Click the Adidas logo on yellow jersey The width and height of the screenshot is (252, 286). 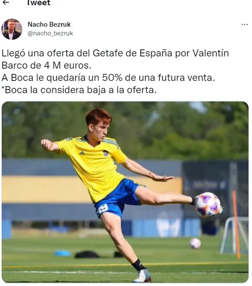click(x=82, y=153)
